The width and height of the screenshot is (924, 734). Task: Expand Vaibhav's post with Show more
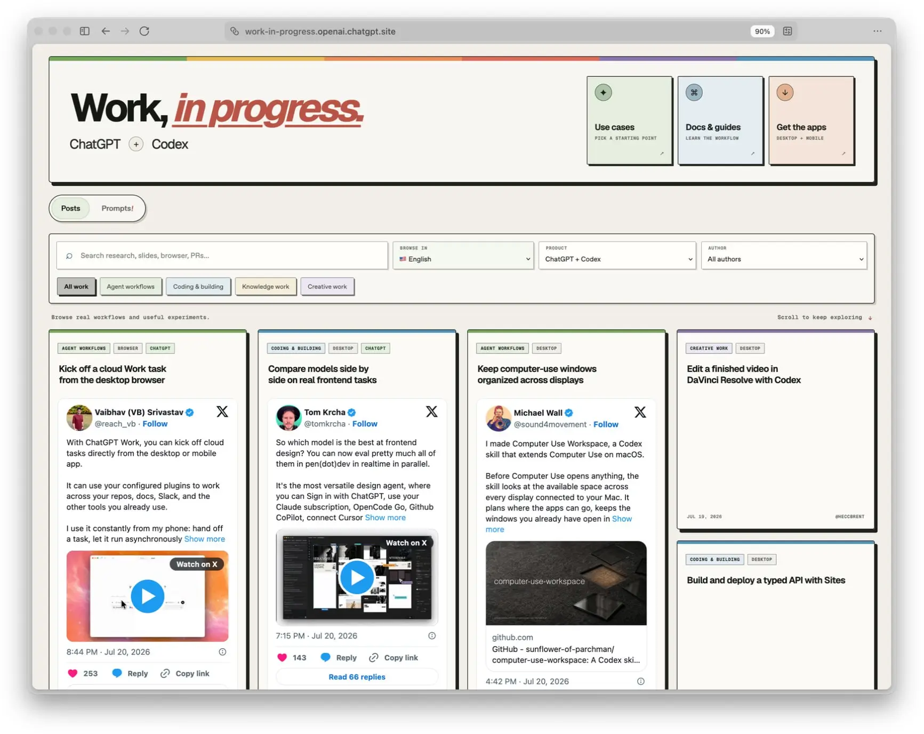click(204, 539)
